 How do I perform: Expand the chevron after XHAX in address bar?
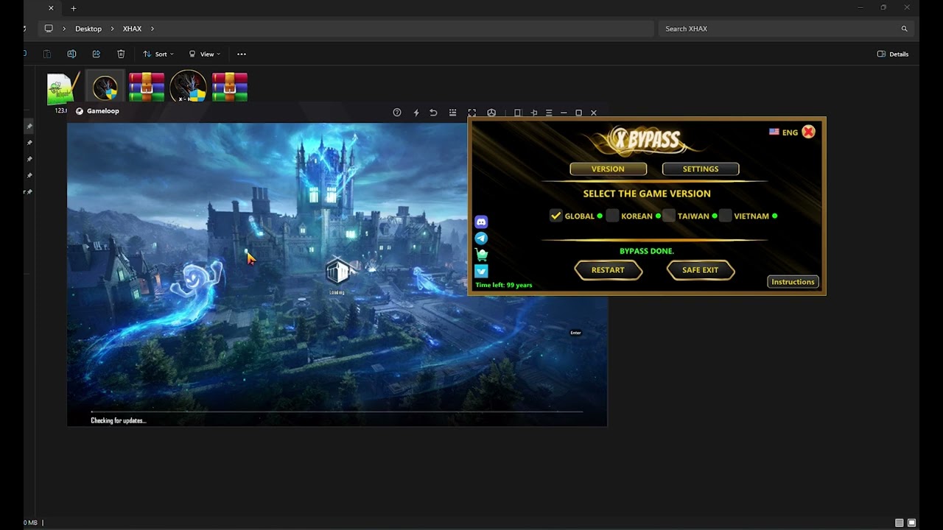(153, 29)
